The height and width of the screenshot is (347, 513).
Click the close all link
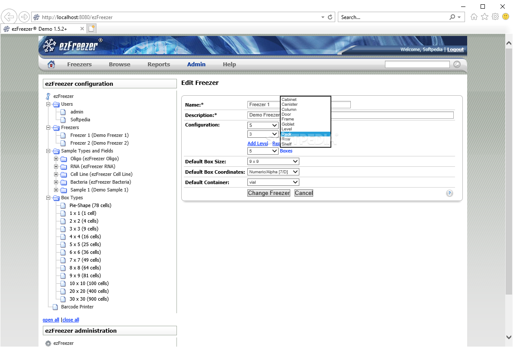tap(71, 320)
